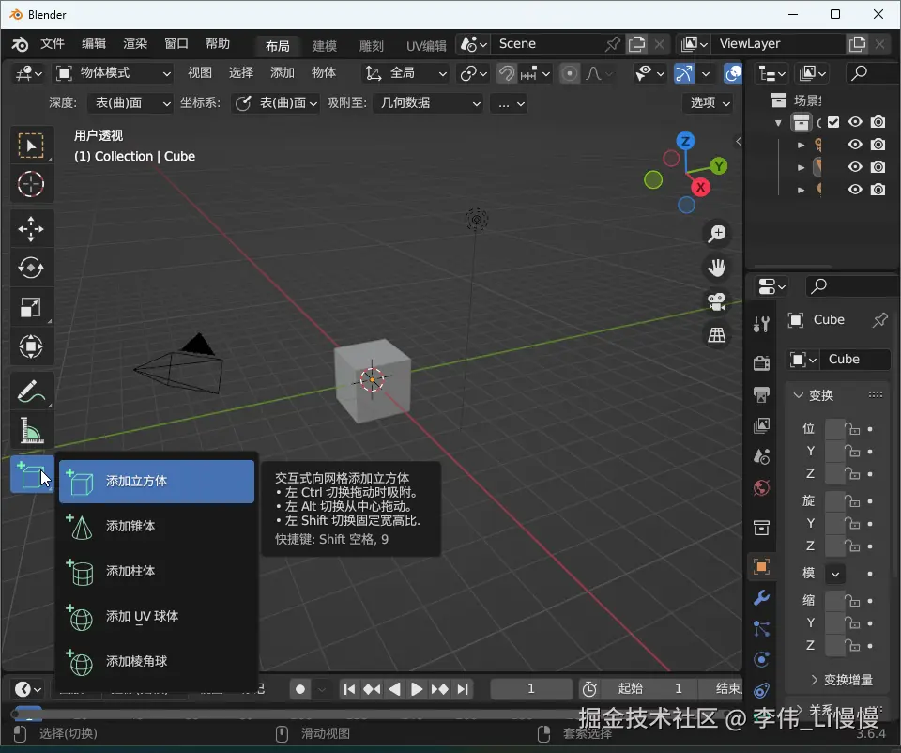Image resolution: width=901 pixels, height=753 pixels.
Task: Select the 3D Cursor tool
Action: (31, 185)
